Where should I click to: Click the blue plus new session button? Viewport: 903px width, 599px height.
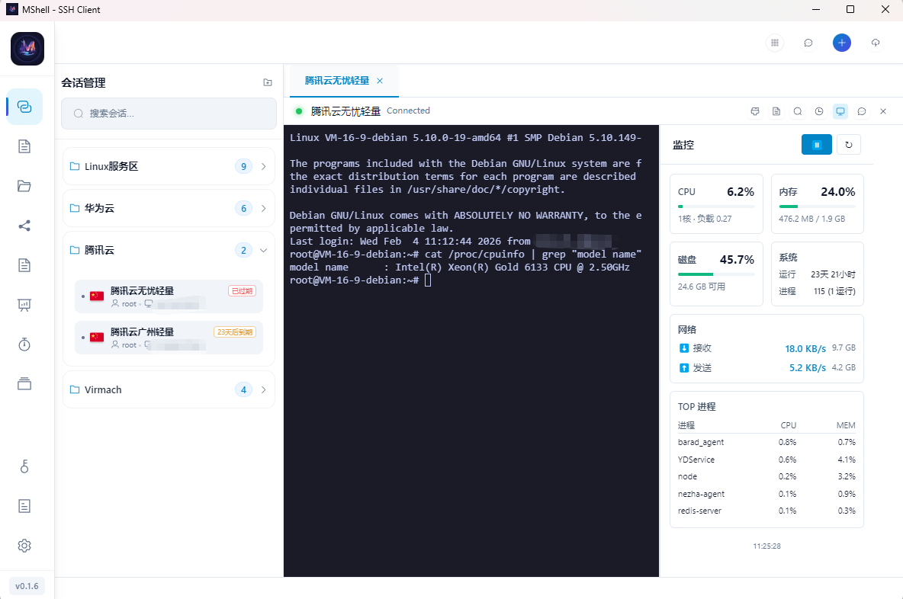coord(841,43)
